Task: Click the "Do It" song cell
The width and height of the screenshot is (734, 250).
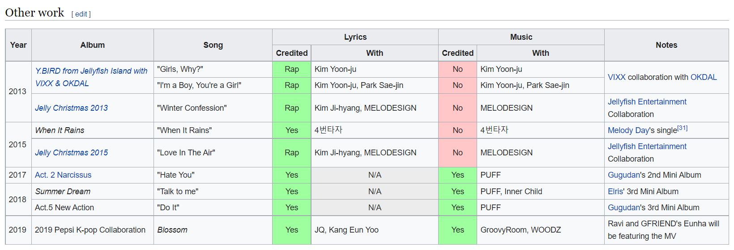Action: [x=213, y=208]
